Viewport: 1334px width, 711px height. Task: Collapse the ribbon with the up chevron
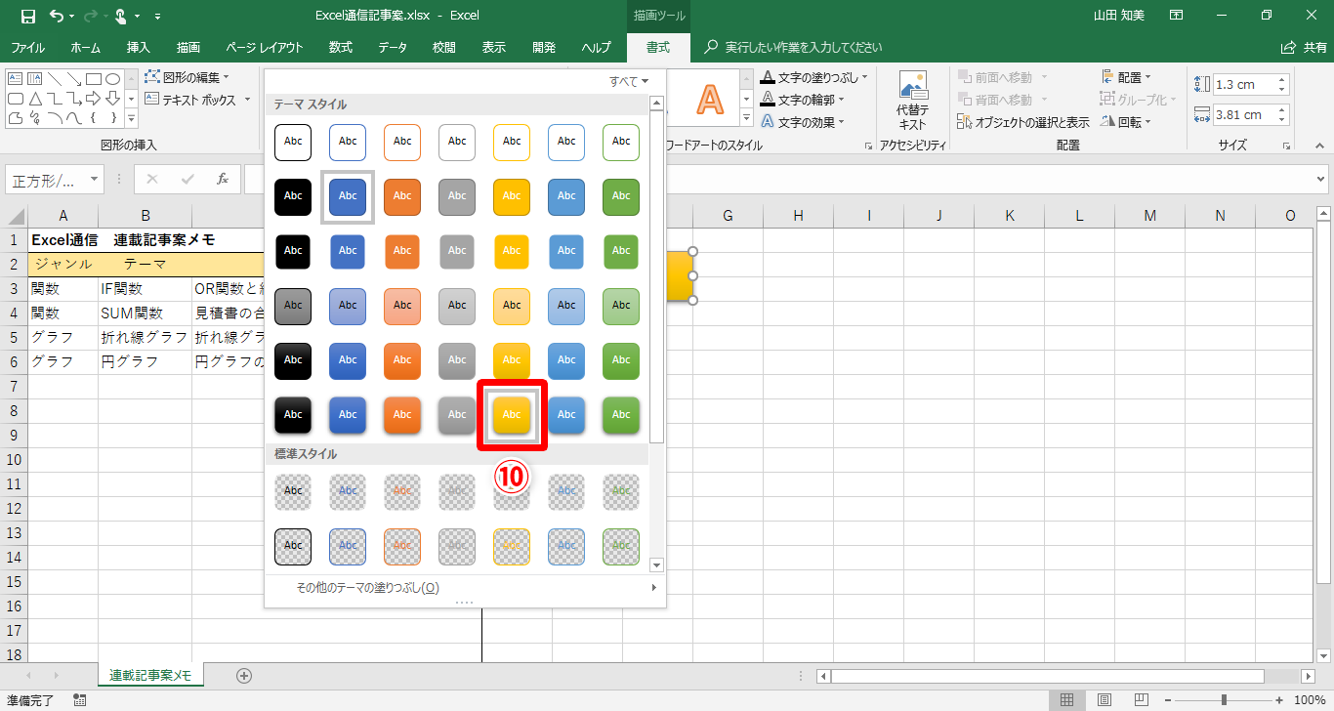(1318, 146)
